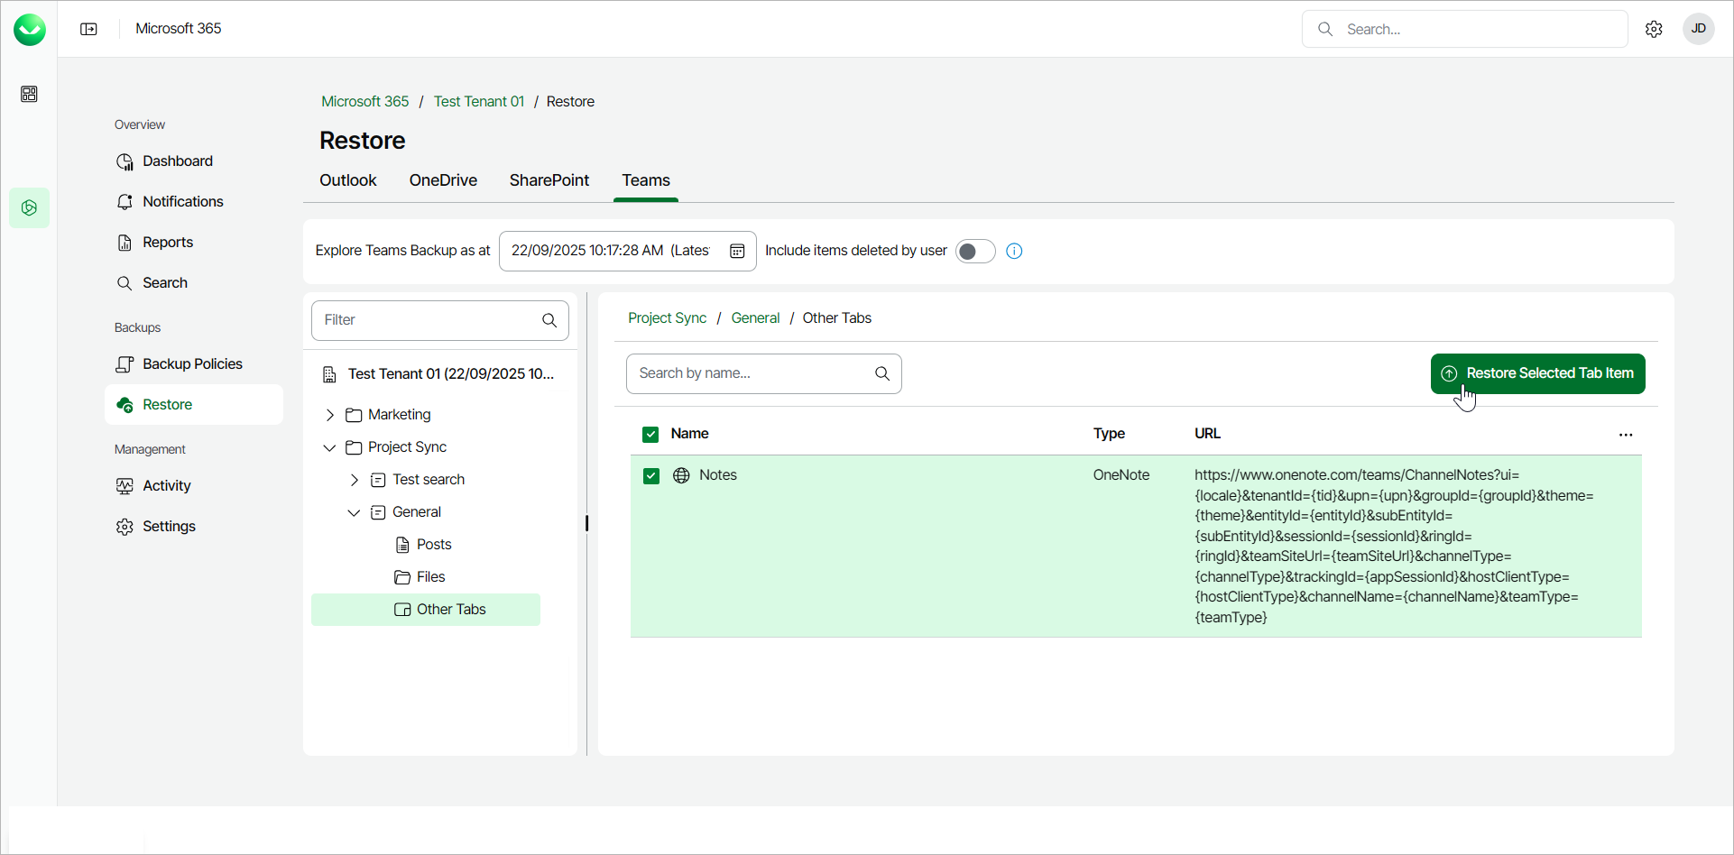Image resolution: width=1734 pixels, height=855 pixels.
Task: Open the calendar picker for backup date
Action: tap(737, 251)
